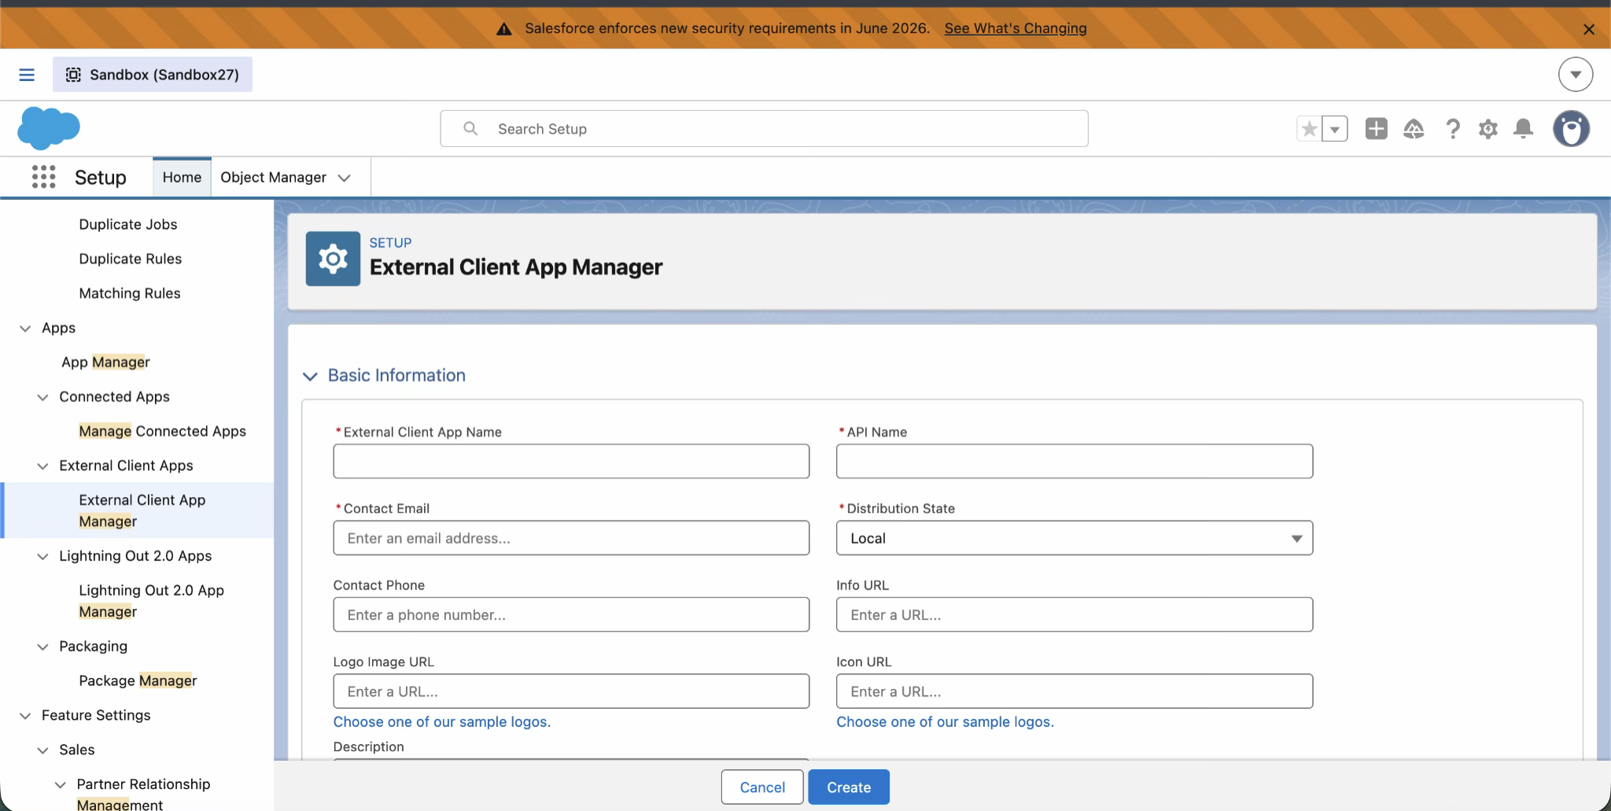Focus the Search Setup field
Viewport: 1611px width, 811px height.
point(764,129)
